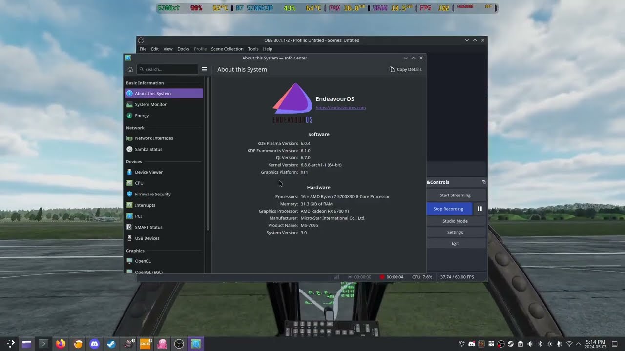This screenshot has width=625, height=351.
Task: Open the application launcher in taskbar
Action: point(10,344)
